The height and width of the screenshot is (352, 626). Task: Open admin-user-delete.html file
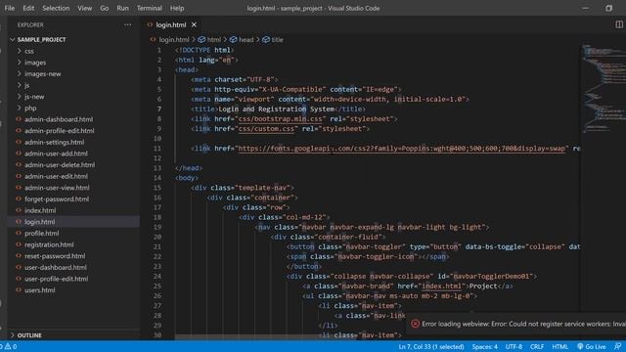coord(60,165)
